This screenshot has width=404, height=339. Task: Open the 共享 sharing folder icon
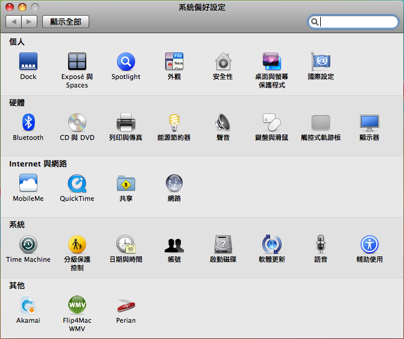click(x=126, y=183)
